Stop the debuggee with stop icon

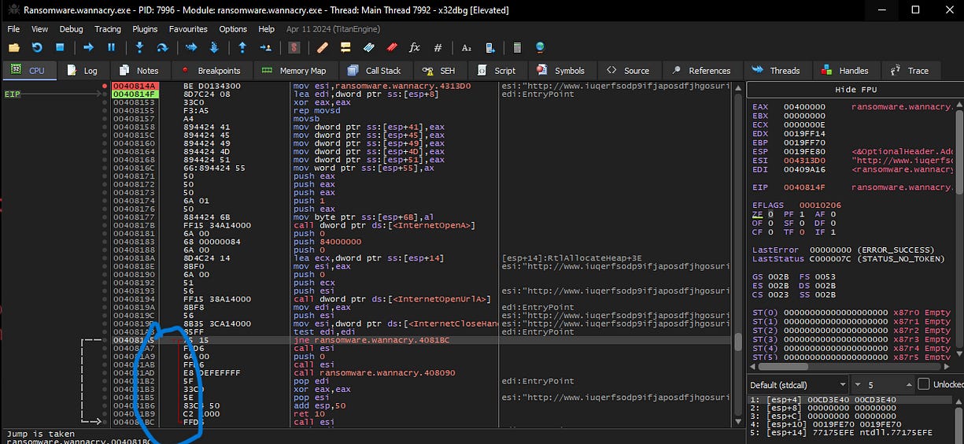(x=60, y=47)
